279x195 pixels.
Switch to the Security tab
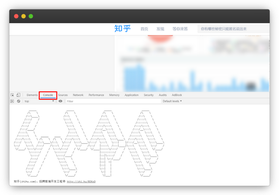[x=149, y=95]
